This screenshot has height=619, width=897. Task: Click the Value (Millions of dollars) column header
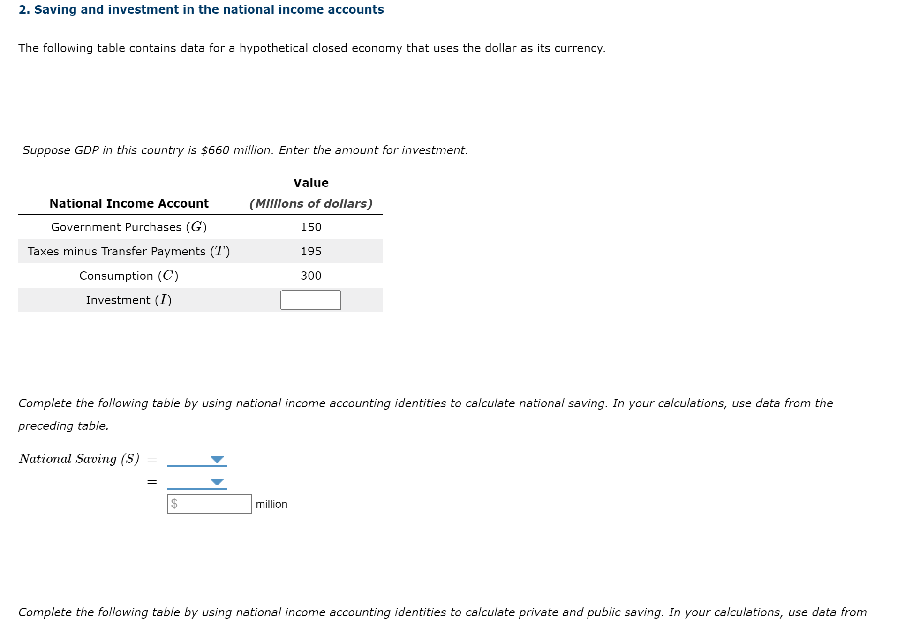(x=311, y=193)
